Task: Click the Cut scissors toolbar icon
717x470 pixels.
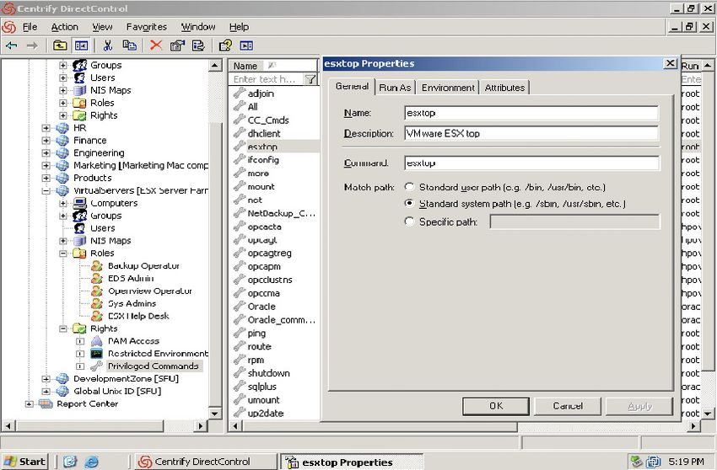Action: (108, 45)
